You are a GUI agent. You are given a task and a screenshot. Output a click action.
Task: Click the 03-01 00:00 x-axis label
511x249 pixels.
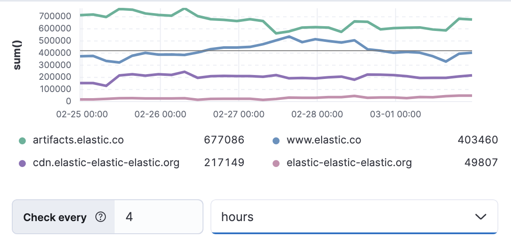pyautogui.click(x=395, y=115)
